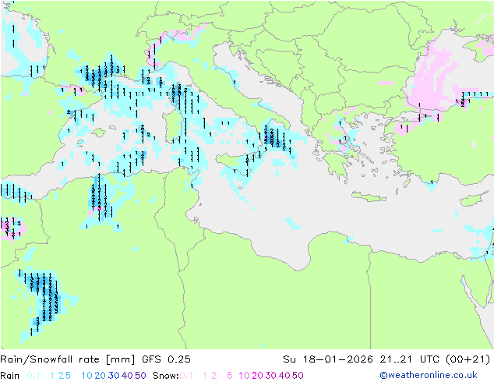
Task: Pick the purple-blue 40 rain legend value
Action: point(127,376)
